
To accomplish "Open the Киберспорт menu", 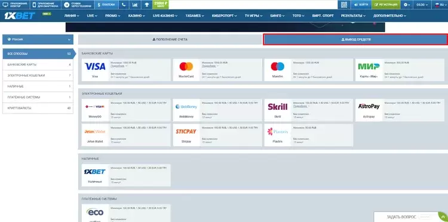I will [x=224, y=16].
